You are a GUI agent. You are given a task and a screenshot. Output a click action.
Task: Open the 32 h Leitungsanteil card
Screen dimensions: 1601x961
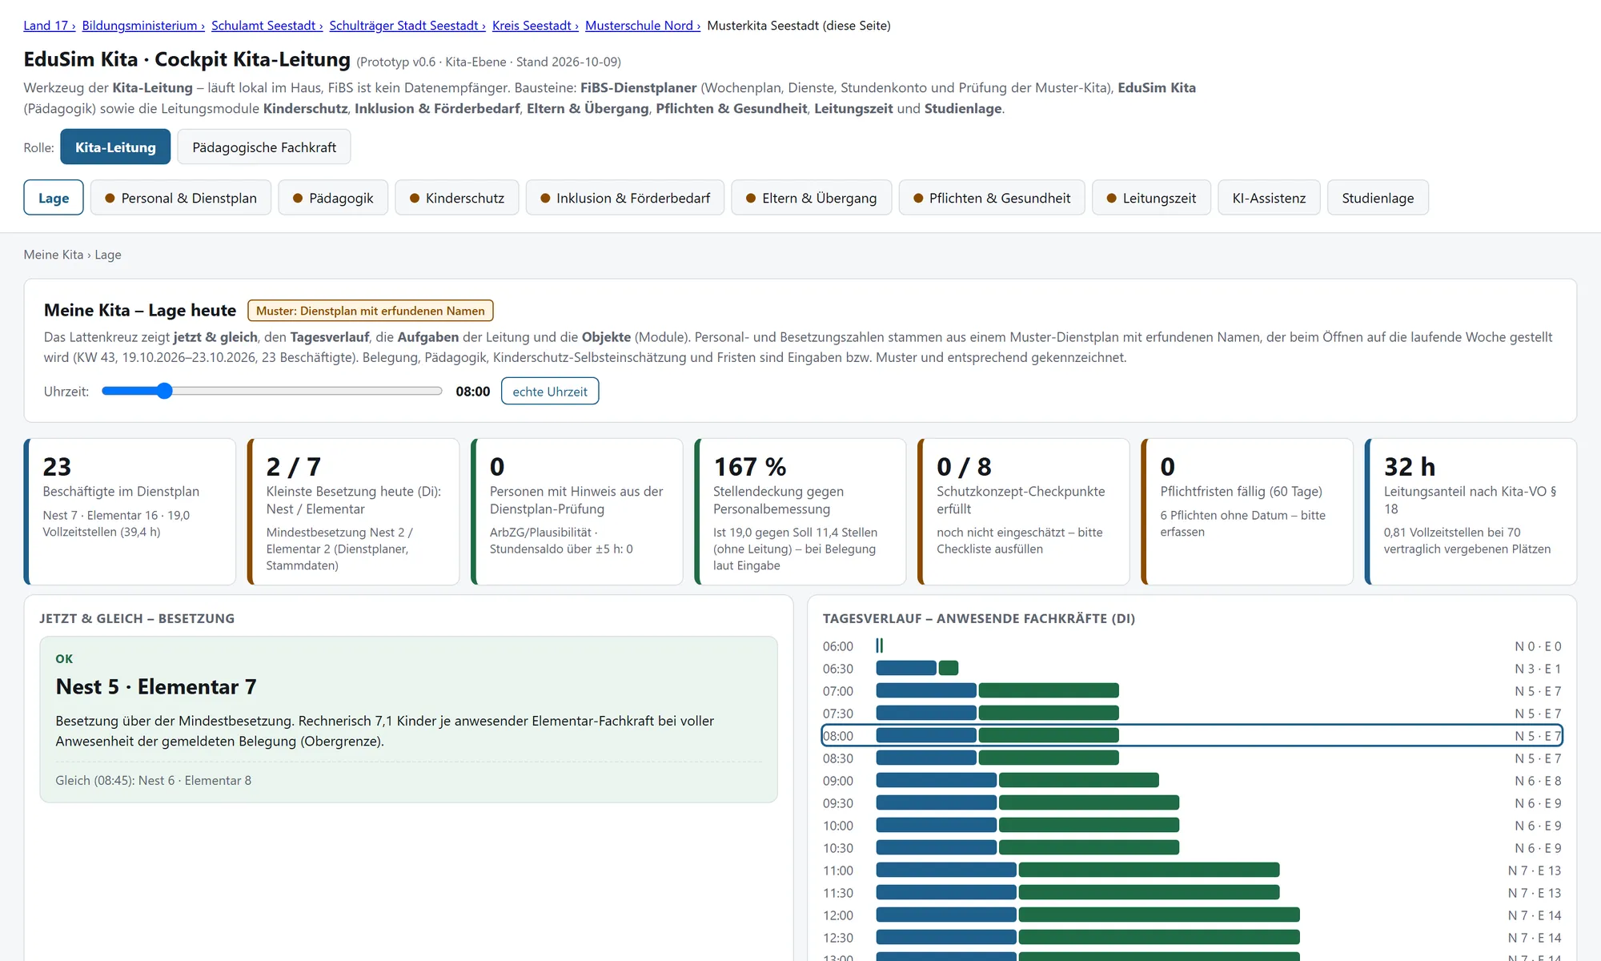(1470, 512)
